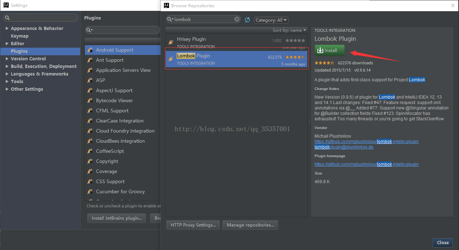Viewport: 459px width, 250px height.
Task: Select Cucumber for Groovy plugin
Action: click(123, 192)
